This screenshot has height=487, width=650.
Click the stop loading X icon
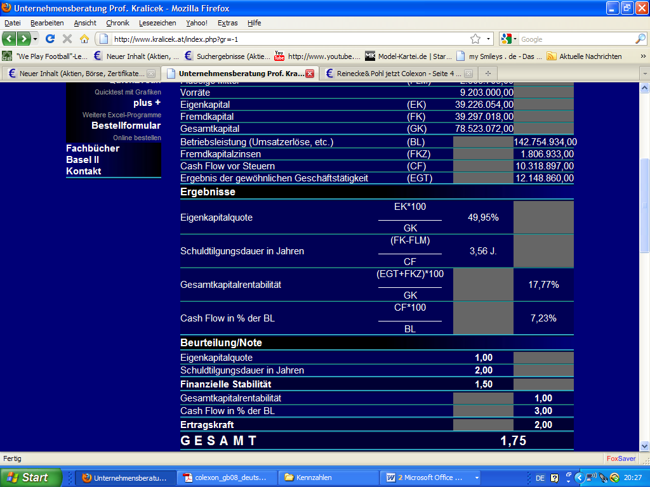point(67,39)
